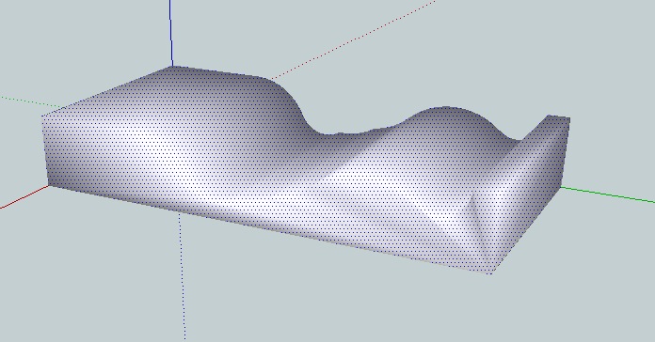Image resolution: width=655 pixels, height=342 pixels.
Task: Click the model corner touching the blue axis
Action: tap(172, 67)
